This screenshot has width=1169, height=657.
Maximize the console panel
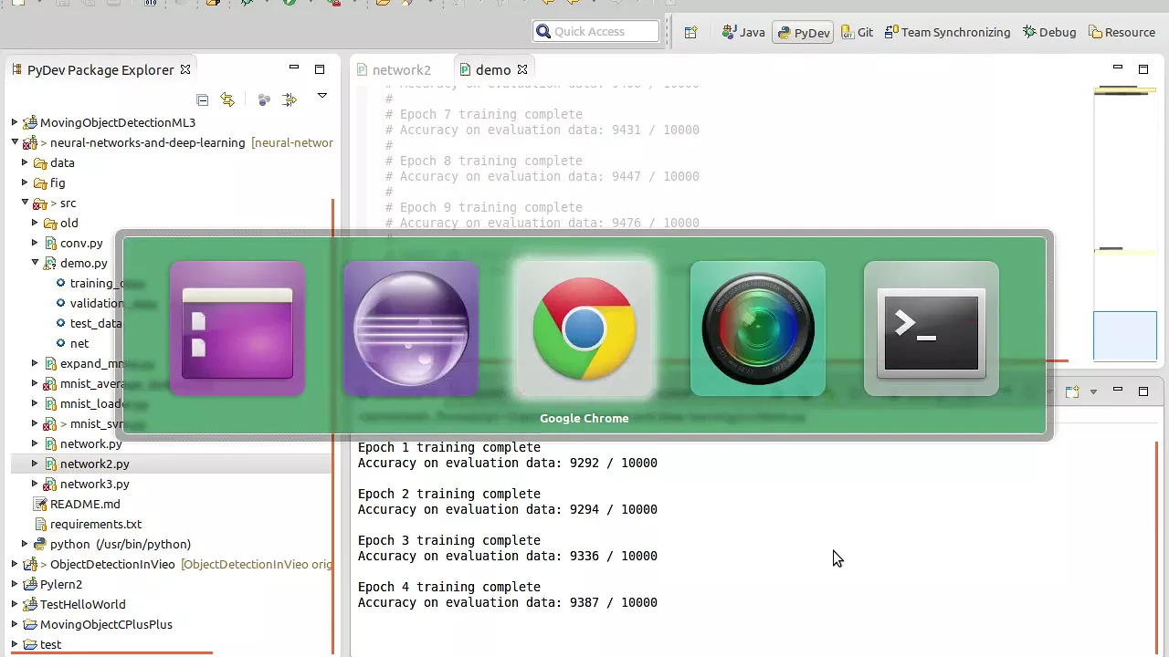point(1143,391)
